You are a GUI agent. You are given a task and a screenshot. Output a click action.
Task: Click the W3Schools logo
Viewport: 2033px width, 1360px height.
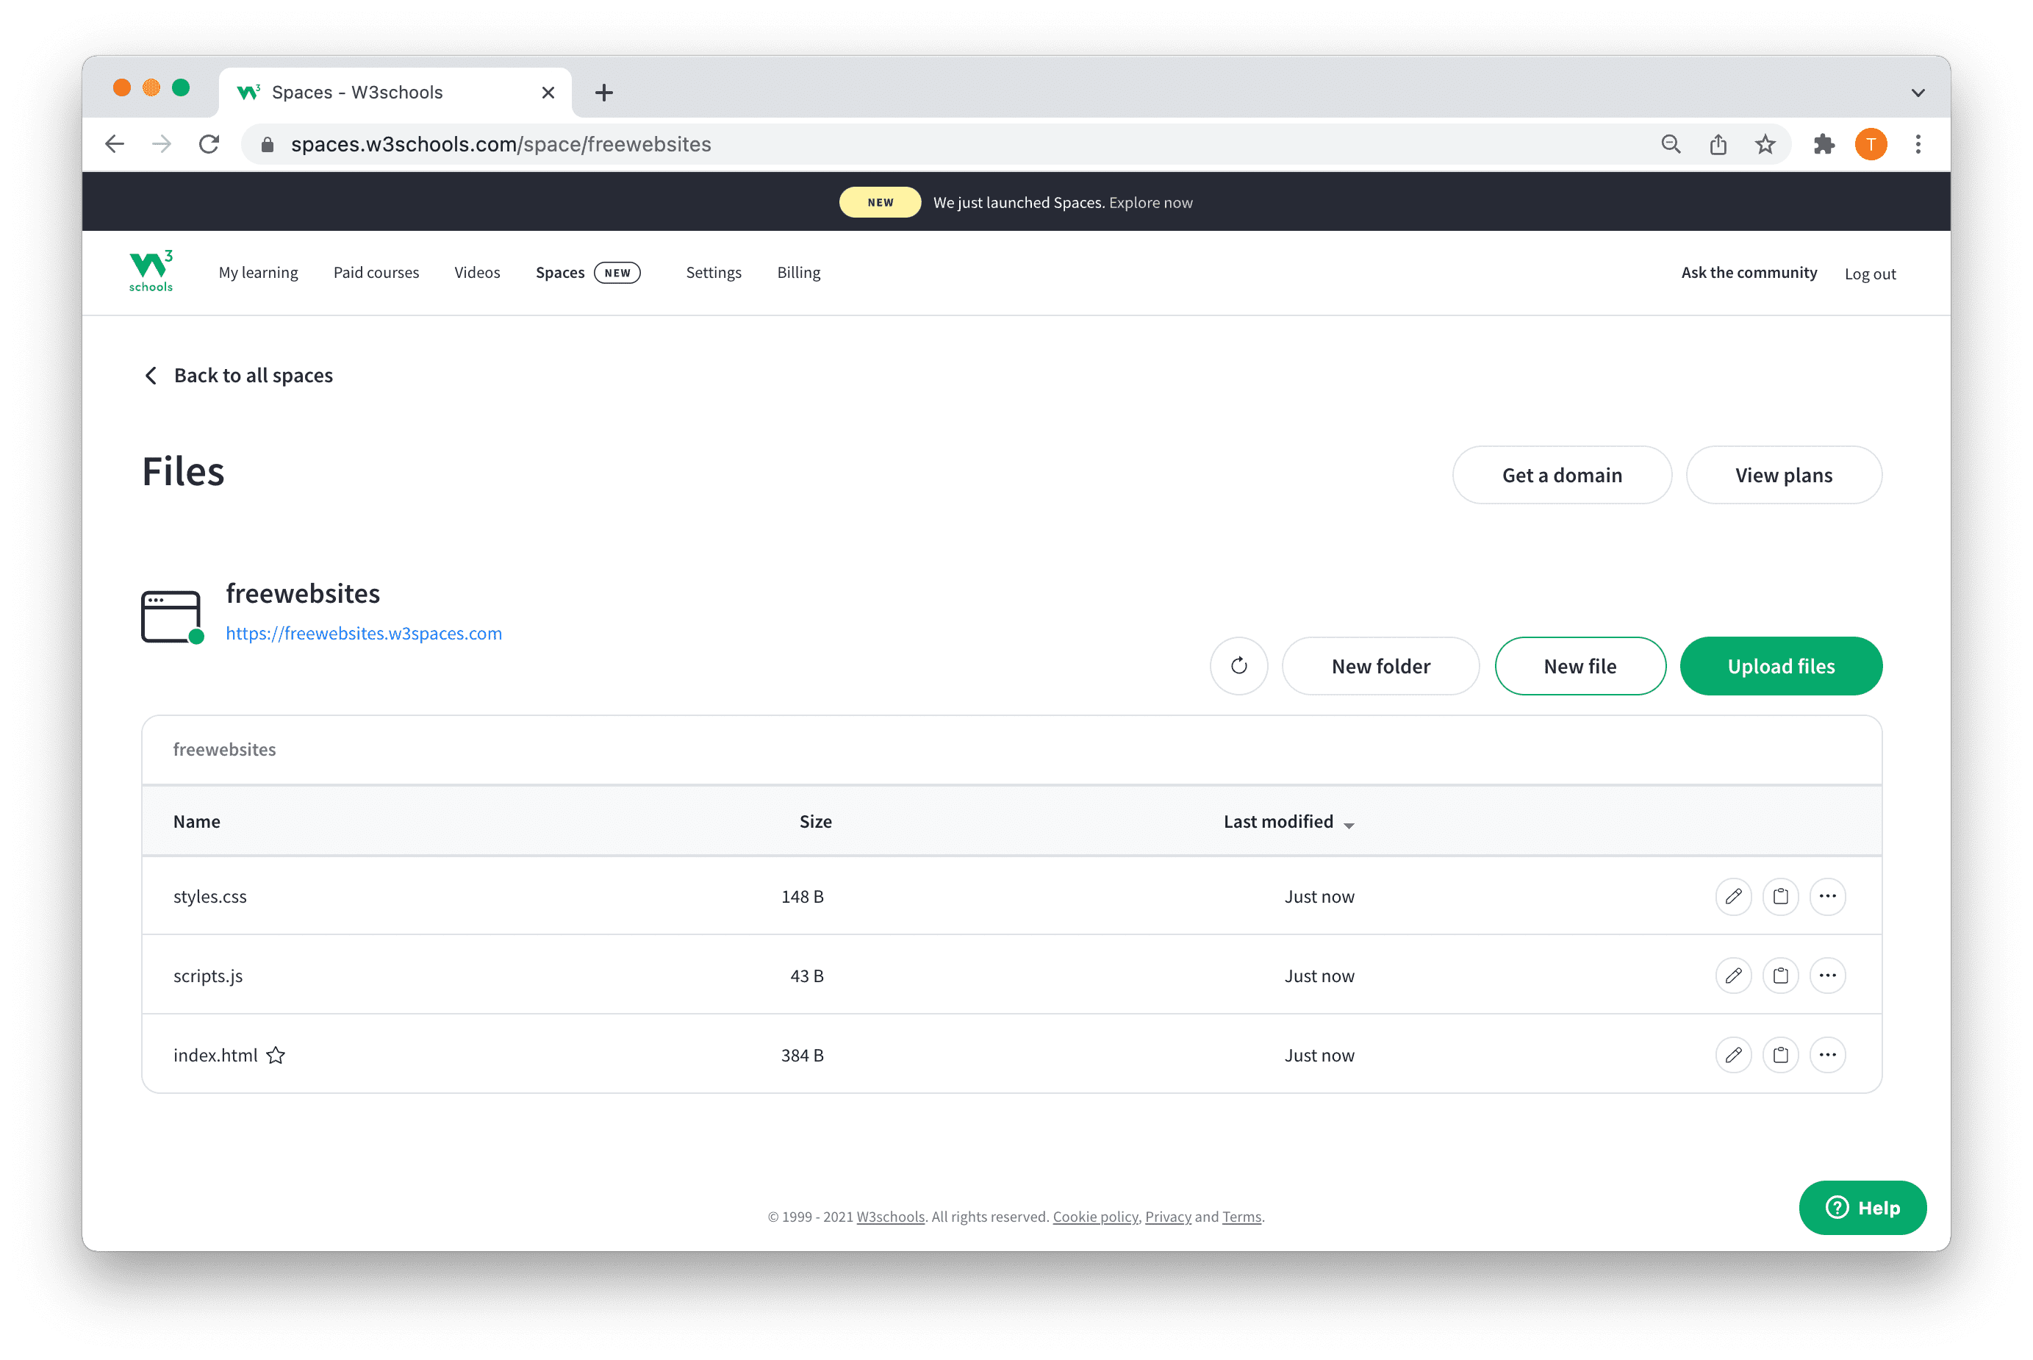coord(151,271)
